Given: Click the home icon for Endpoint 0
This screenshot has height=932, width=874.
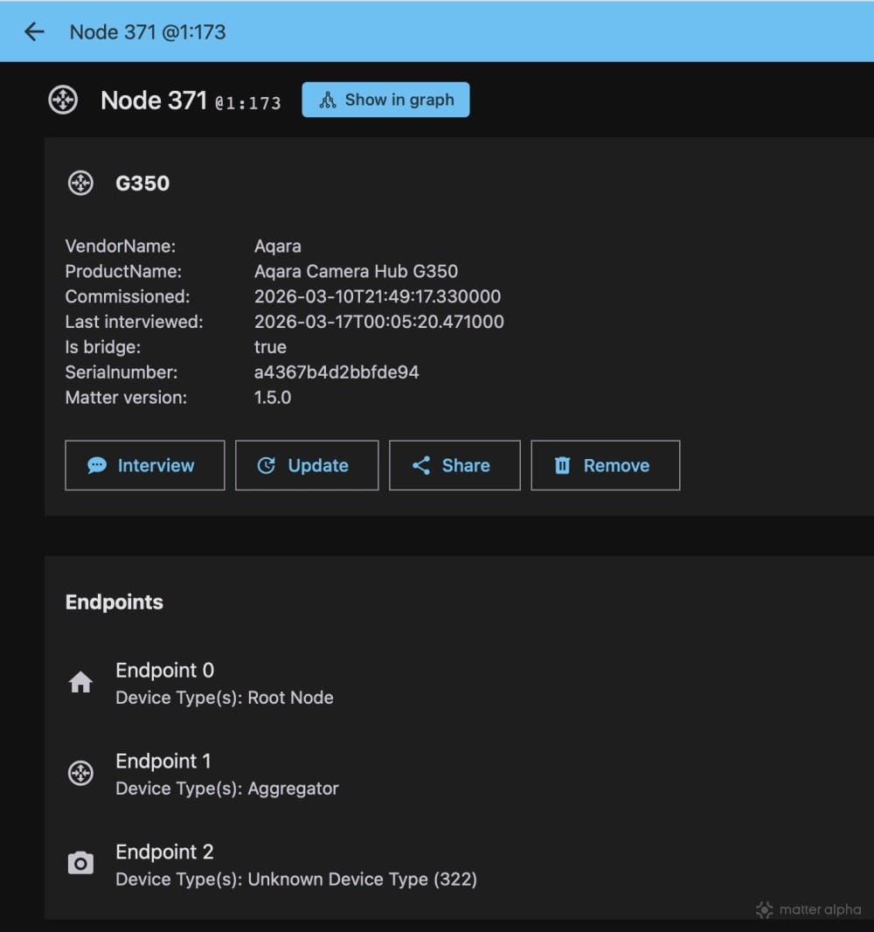Looking at the screenshot, I should coord(80,683).
